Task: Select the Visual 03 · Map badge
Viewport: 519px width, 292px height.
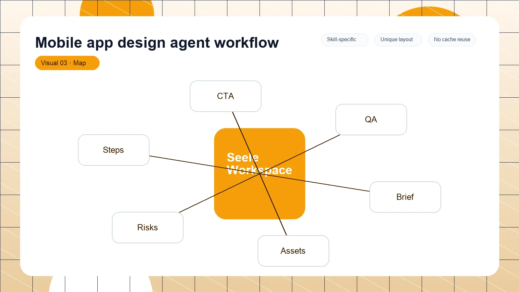Action: click(67, 63)
